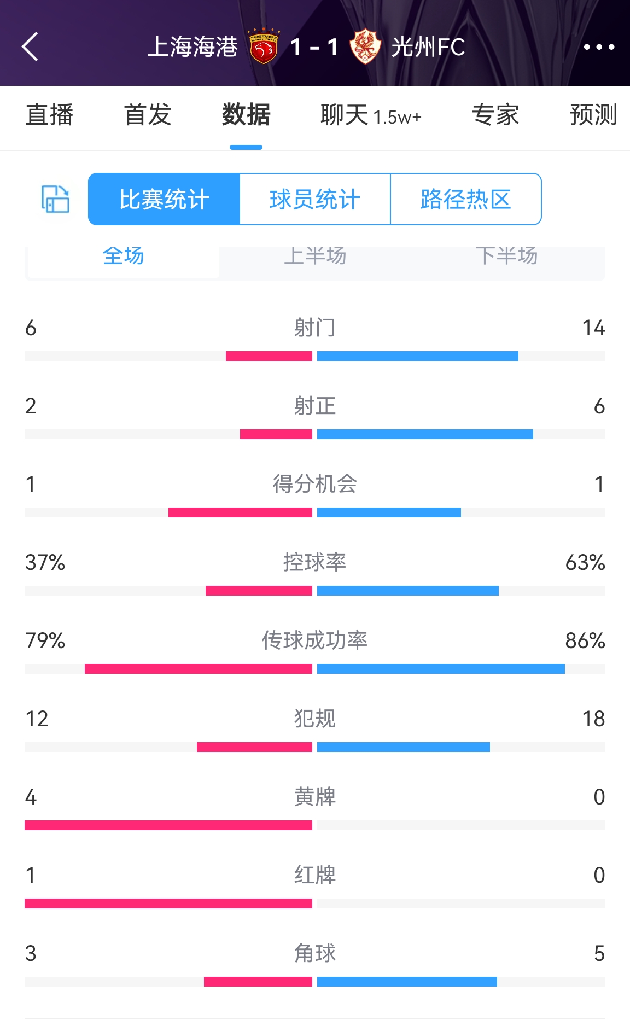Screen dimensions: 630x1026
Task: Tap the Gwangju FC team crest
Action: [365, 47]
